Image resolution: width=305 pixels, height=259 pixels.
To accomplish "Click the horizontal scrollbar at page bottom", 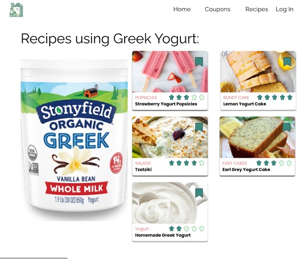I will (x=34, y=258).
